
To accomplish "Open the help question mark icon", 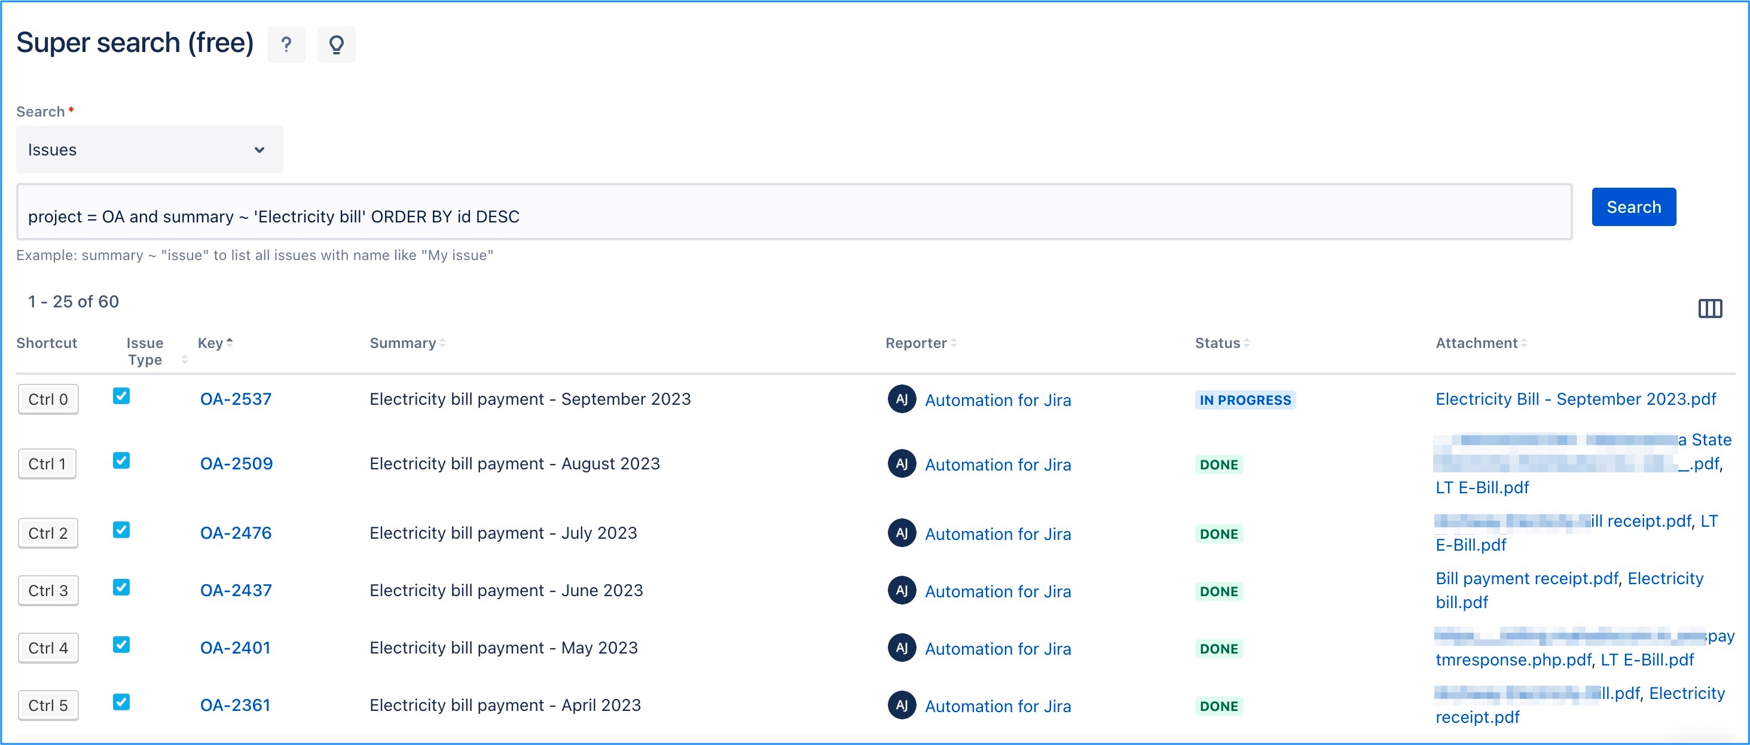I will pos(286,44).
